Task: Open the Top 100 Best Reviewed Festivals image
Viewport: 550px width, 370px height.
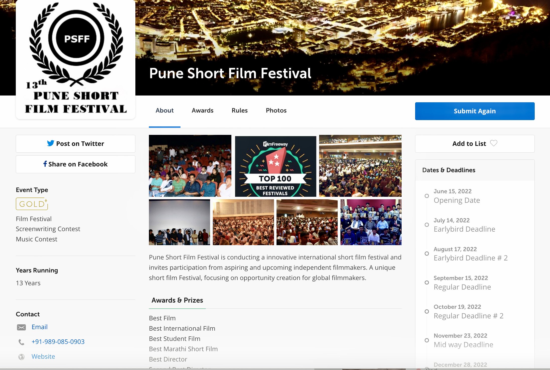Action: tap(276, 166)
